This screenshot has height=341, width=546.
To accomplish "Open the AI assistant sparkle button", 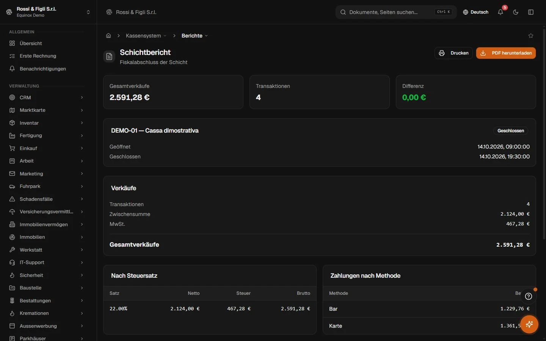I will tap(529, 324).
